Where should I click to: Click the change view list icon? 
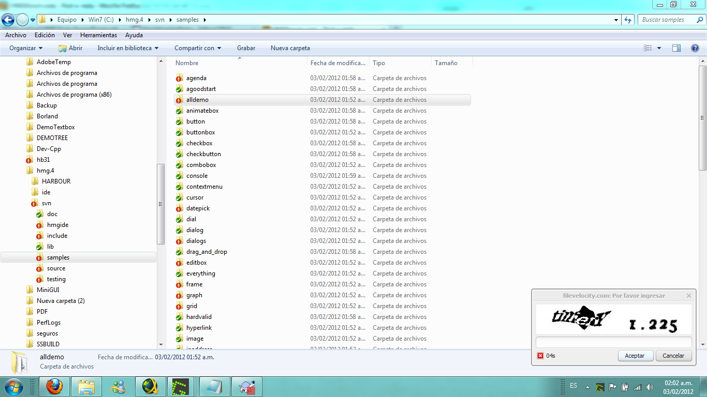(x=648, y=48)
